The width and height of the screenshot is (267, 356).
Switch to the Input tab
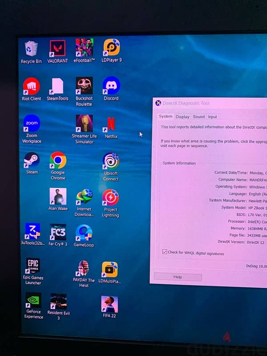coord(213,117)
